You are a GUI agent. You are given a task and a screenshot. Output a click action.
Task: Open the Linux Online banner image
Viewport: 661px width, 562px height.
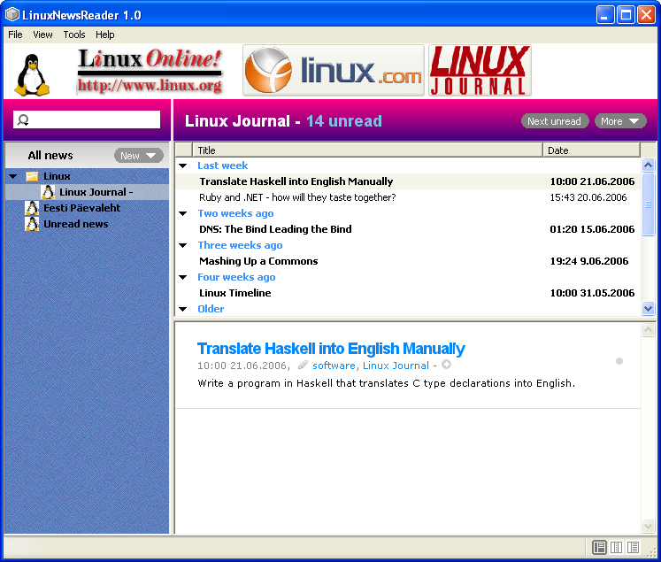point(149,71)
